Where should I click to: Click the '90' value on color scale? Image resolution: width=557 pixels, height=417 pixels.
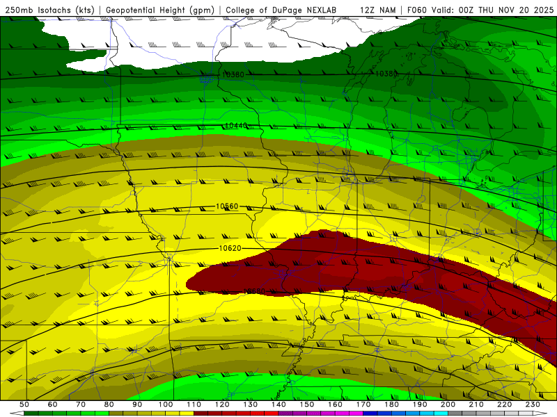[x=137, y=404]
